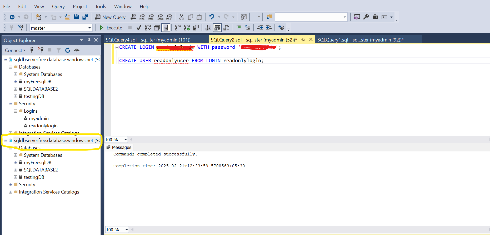The height and width of the screenshot is (235, 490).
Task: Toggle Include Live Query Statistics
Action: [187, 28]
